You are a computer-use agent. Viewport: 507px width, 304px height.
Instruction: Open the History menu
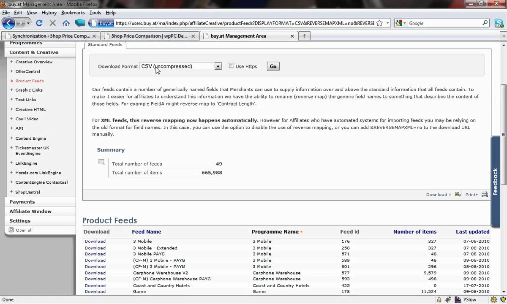(49, 13)
